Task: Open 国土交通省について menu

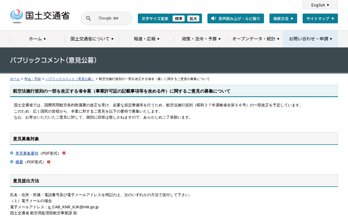Action: (x=92, y=39)
